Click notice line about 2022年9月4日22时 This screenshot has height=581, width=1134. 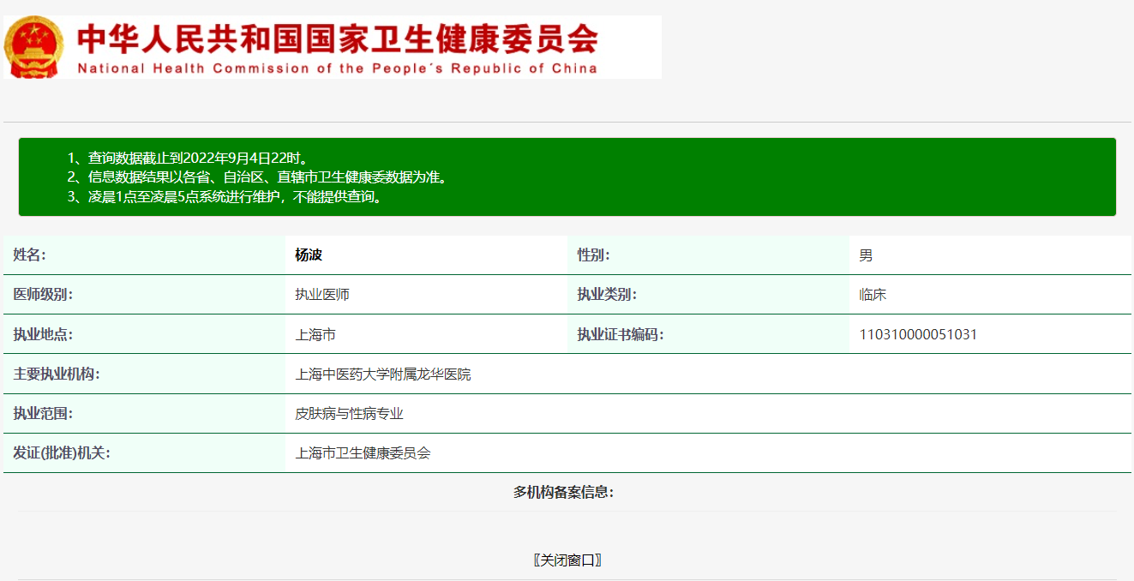pos(188,159)
